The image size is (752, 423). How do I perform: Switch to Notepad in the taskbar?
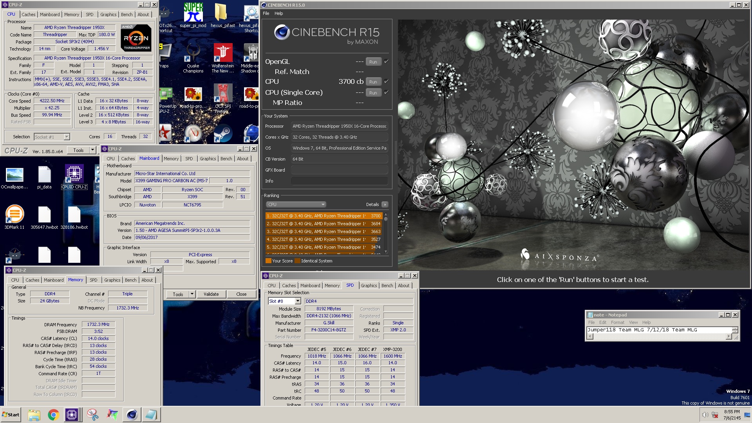click(x=151, y=415)
